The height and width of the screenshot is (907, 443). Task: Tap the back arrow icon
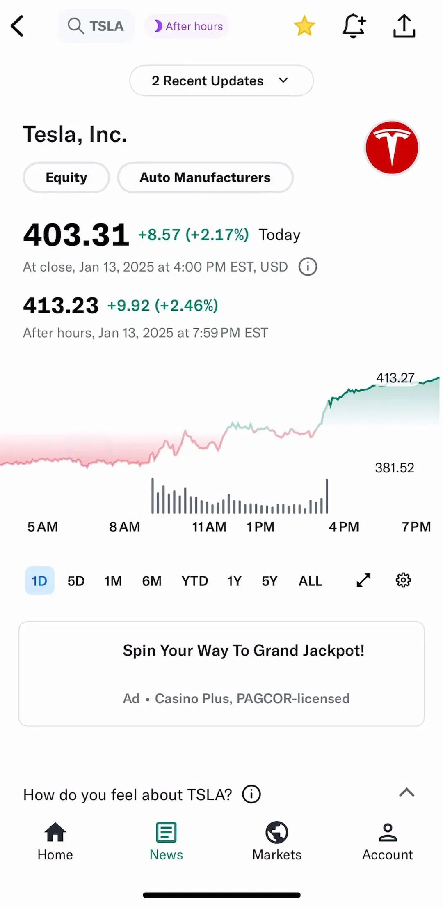click(x=17, y=26)
